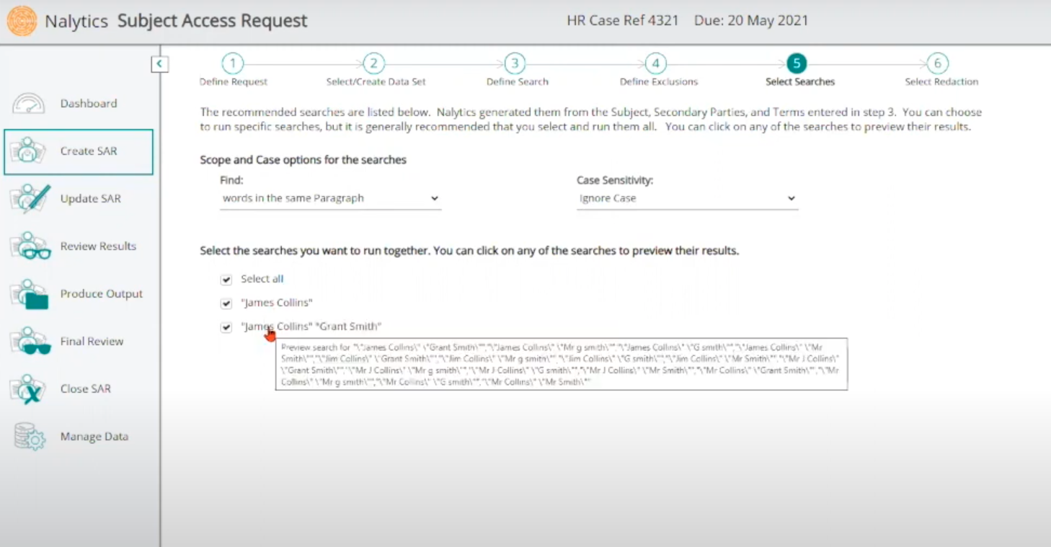
Task: Change the Case Sensitivity dropdown
Action: click(x=687, y=198)
